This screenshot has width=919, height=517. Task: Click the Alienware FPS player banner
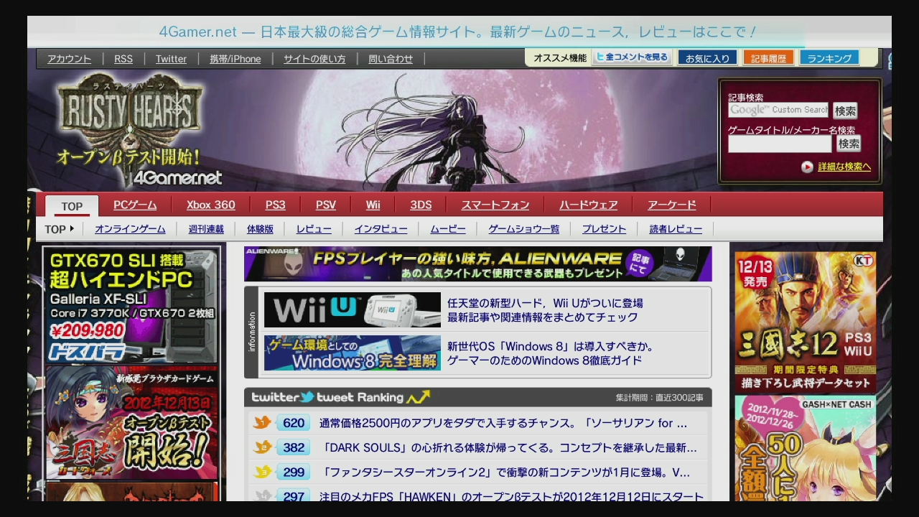pos(478,264)
